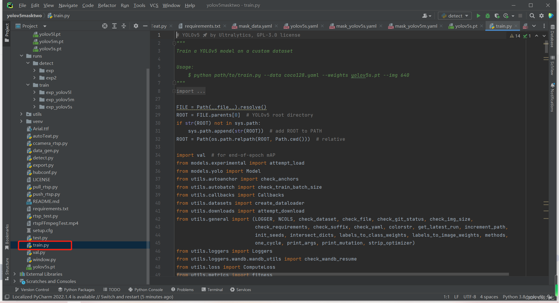
Task: Open the Navigate menu
Action: tap(68, 5)
